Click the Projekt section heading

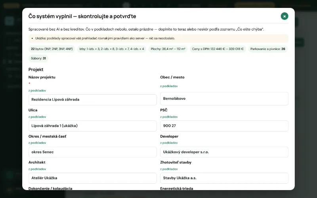pos(36,70)
